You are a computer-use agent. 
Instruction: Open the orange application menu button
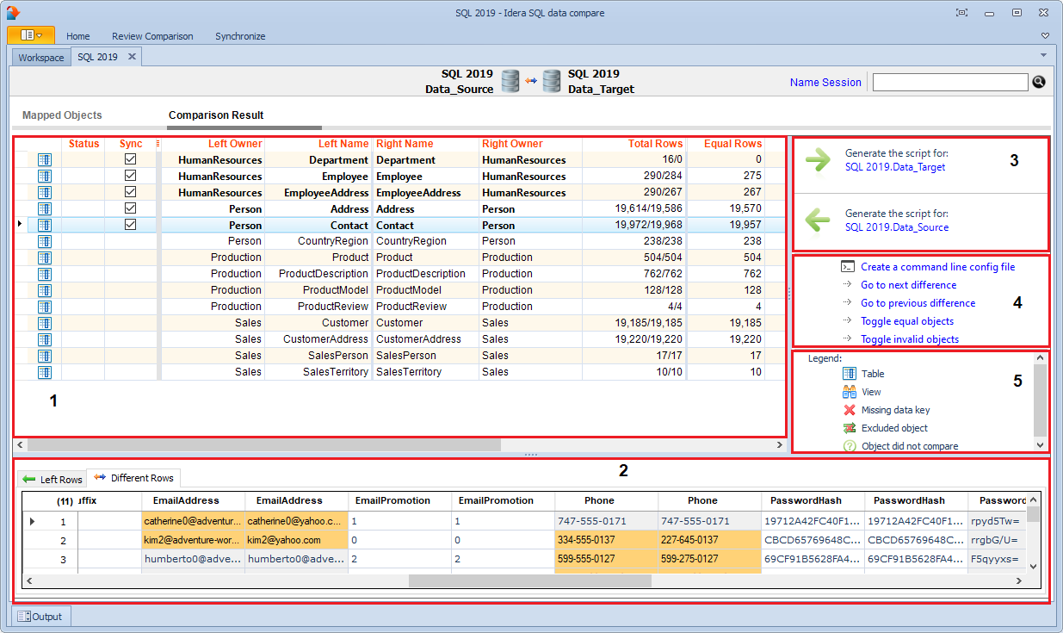click(31, 35)
